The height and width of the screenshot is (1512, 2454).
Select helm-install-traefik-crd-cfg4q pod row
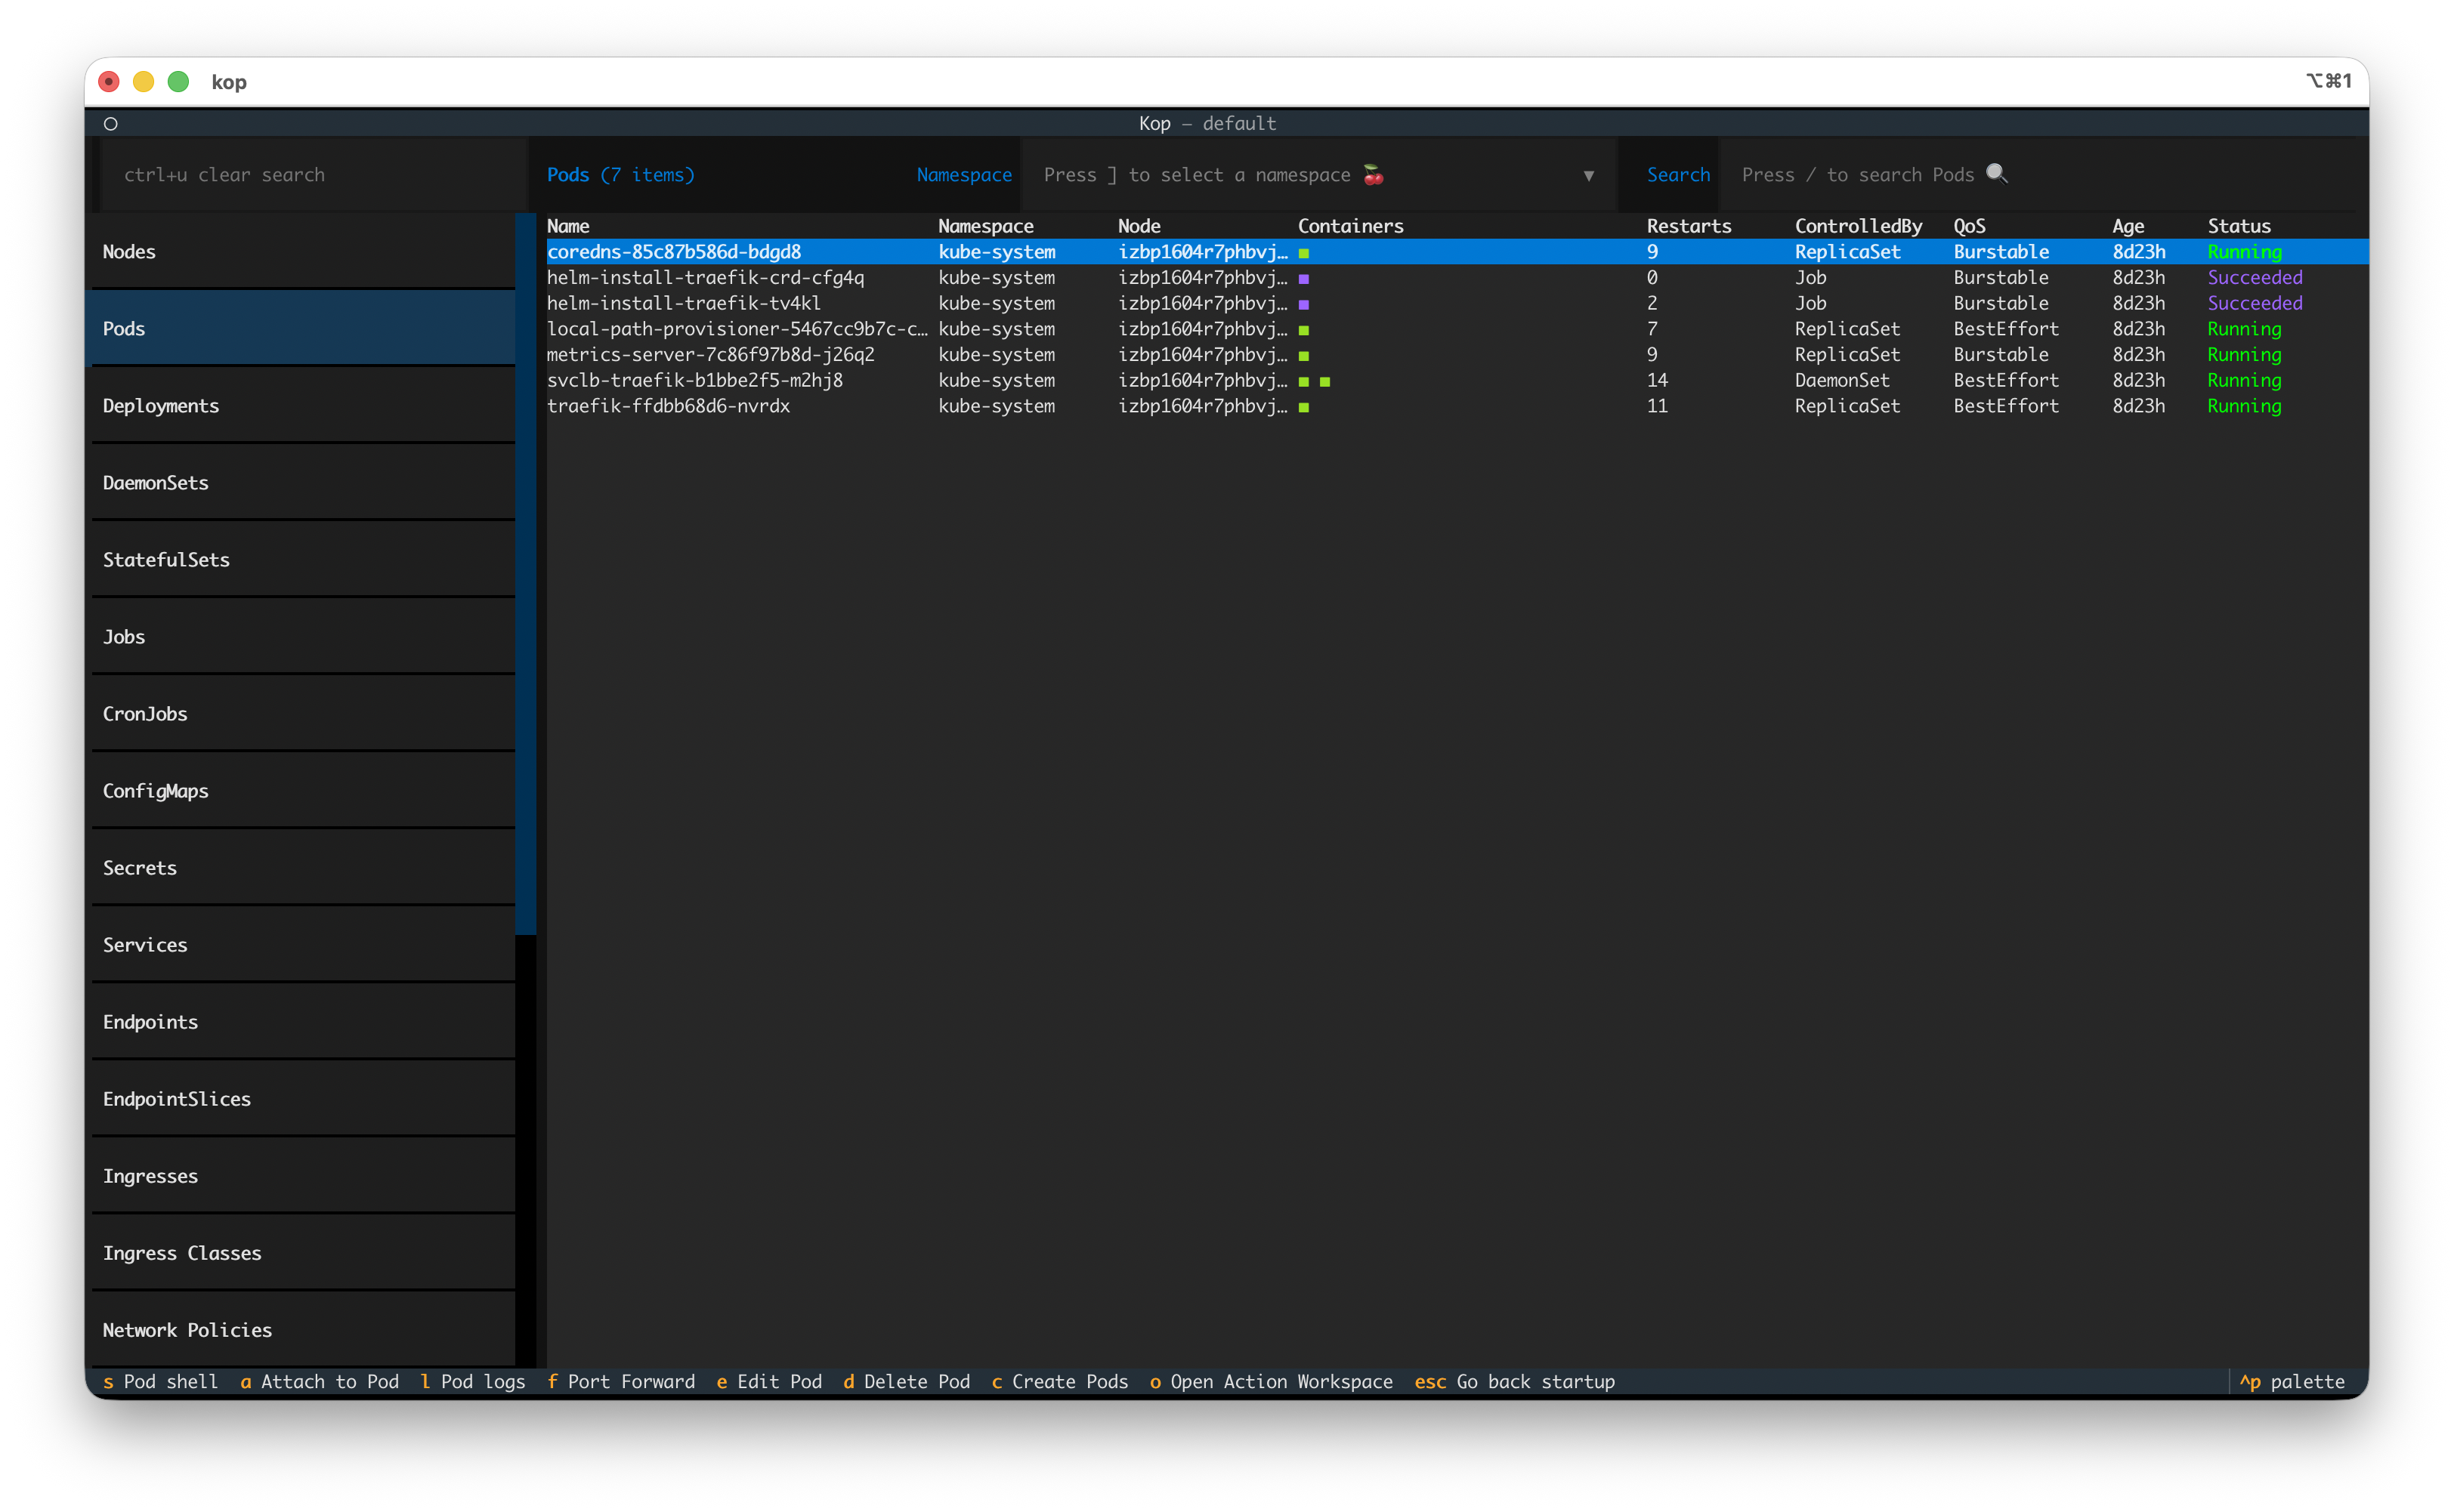click(x=1457, y=278)
